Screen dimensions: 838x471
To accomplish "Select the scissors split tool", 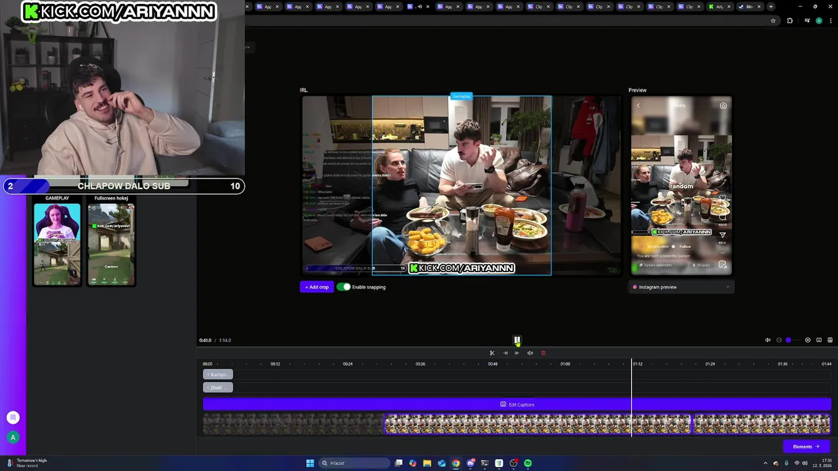I will tap(492, 353).
